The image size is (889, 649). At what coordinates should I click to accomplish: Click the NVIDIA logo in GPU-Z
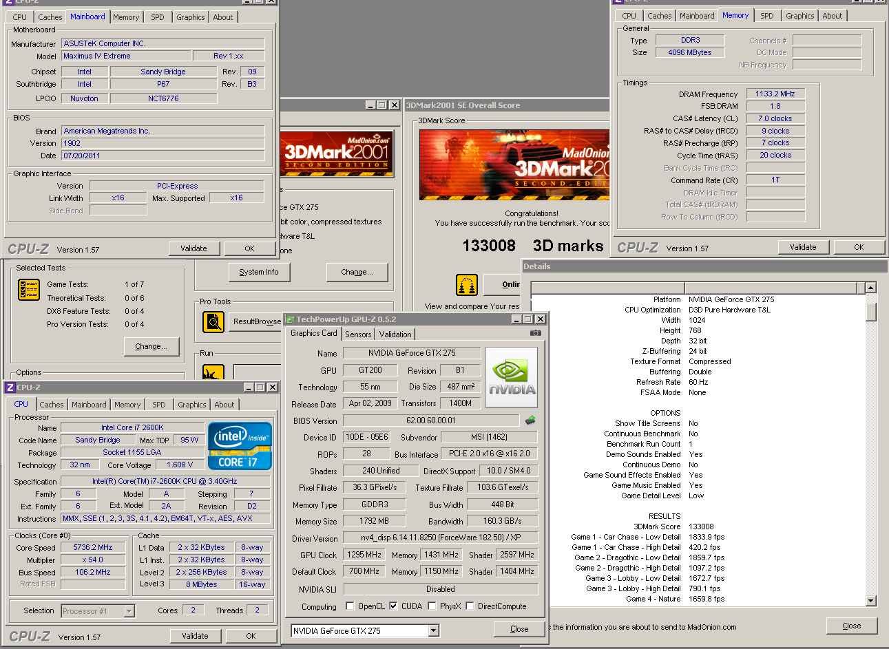click(512, 378)
